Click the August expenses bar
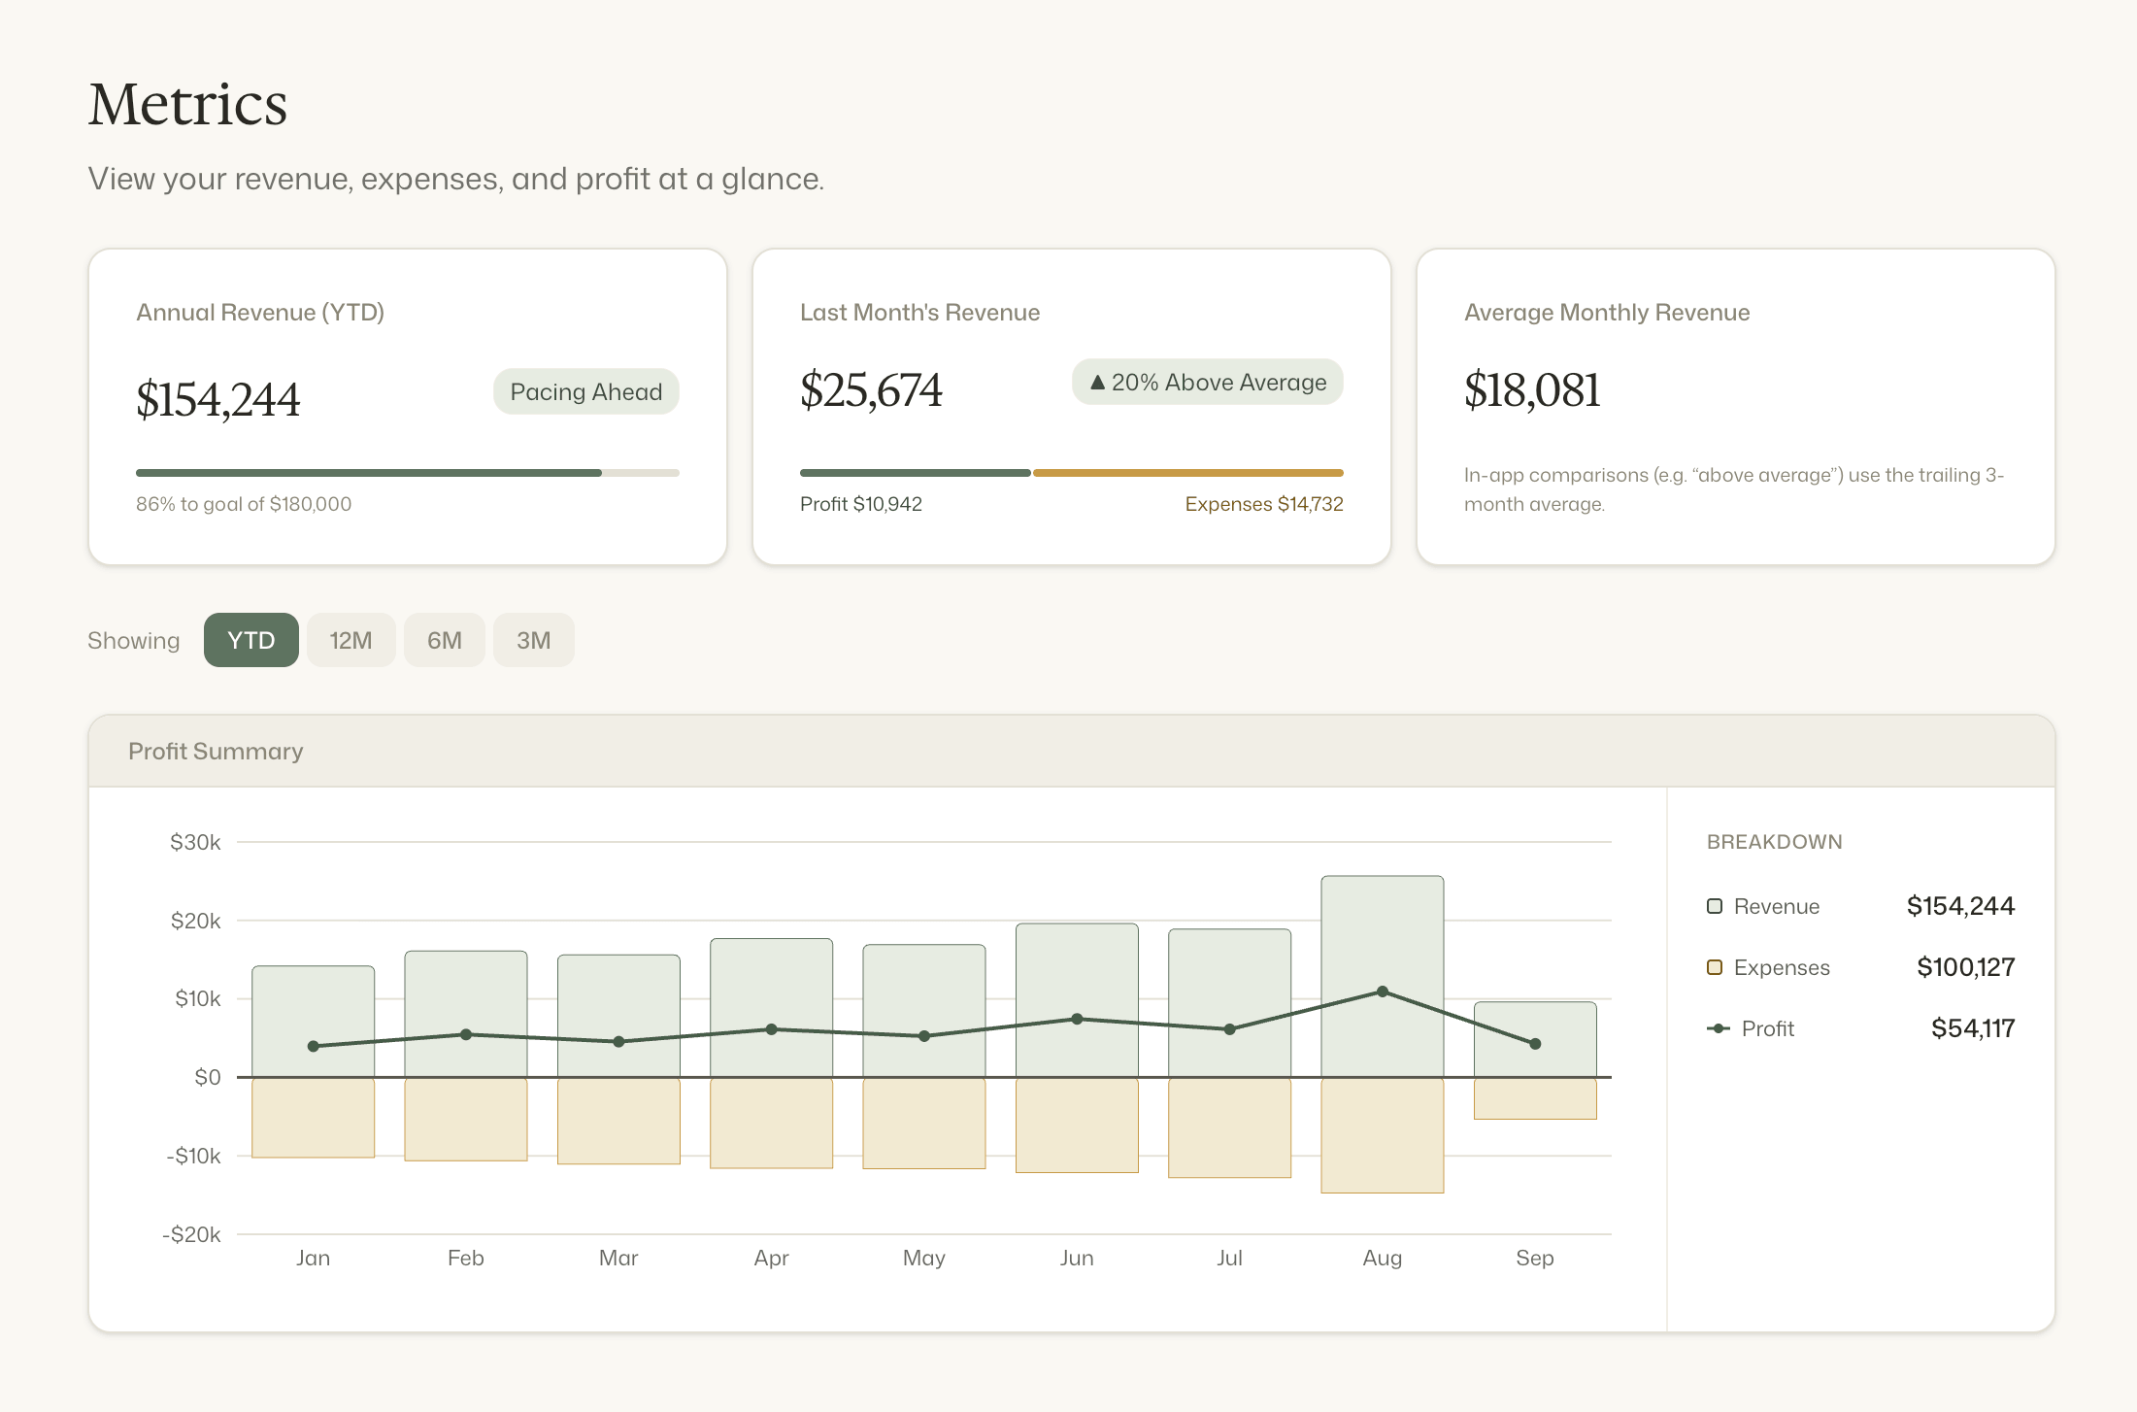 1382,1135
